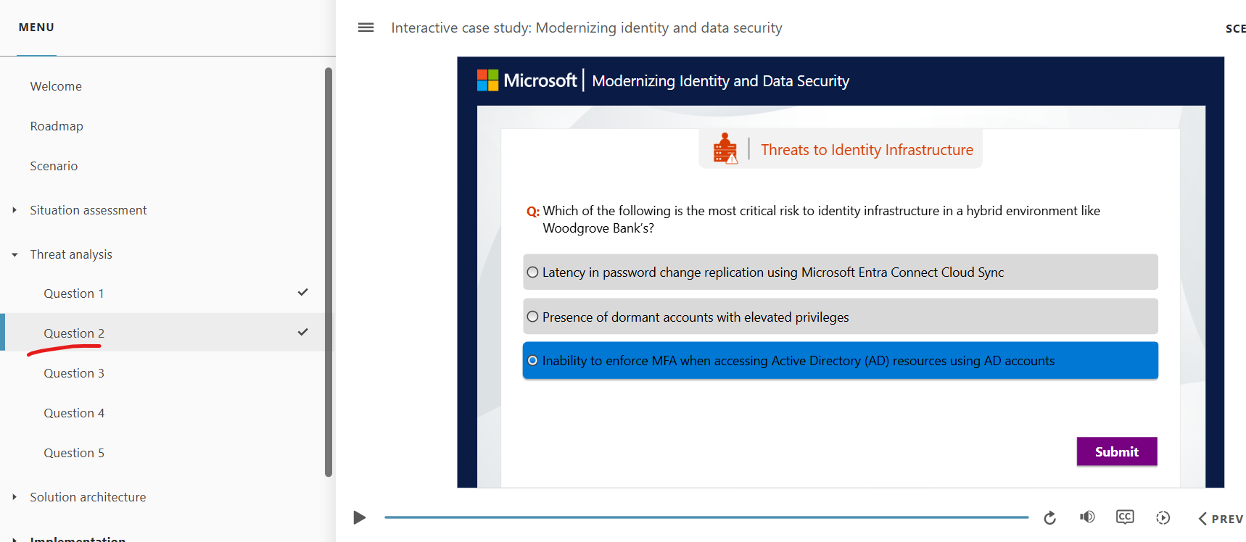Open the Welcome menu item

[x=56, y=86]
